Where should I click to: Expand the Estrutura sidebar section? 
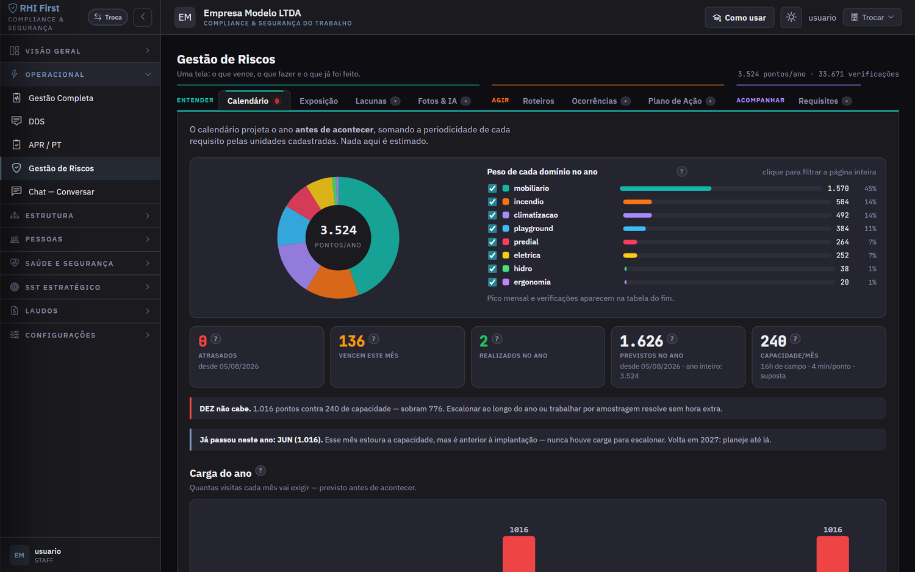(80, 216)
